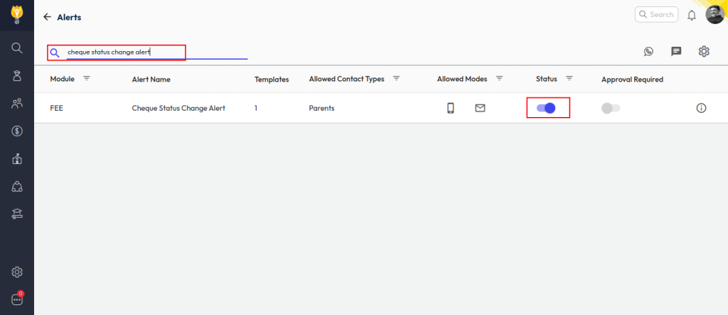Image resolution: width=728 pixels, height=315 pixels.
Task: Open the user profile avatar
Action: coord(714,14)
